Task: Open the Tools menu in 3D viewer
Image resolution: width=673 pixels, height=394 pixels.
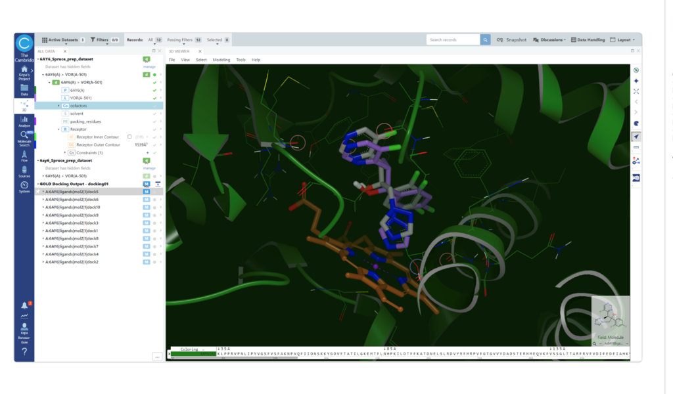Action: click(241, 60)
